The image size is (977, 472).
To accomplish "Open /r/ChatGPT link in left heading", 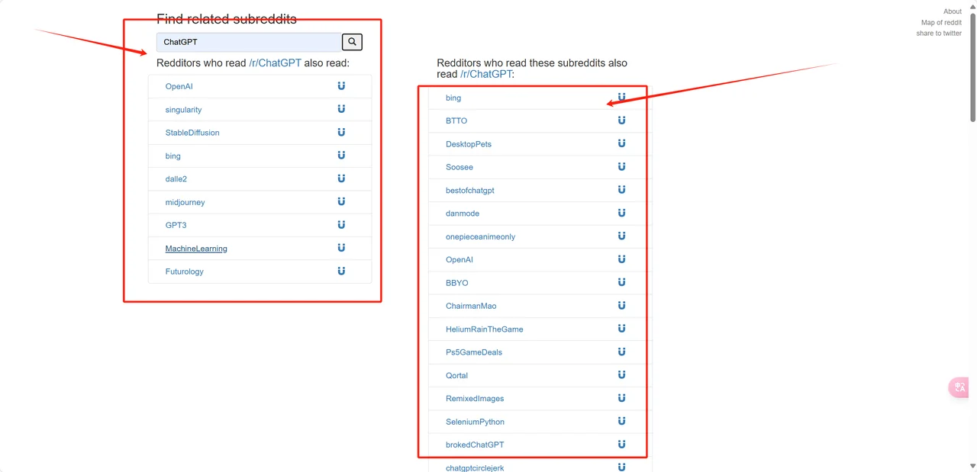I will tap(275, 63).
